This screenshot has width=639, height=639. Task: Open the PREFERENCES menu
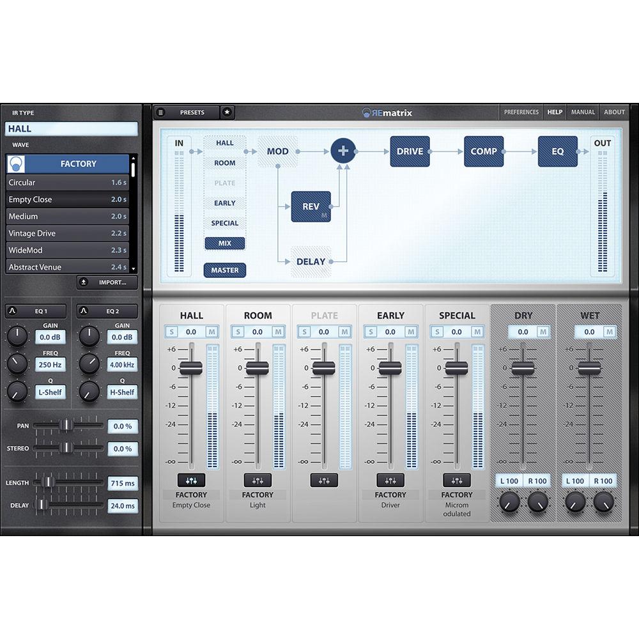click(521, 112)
